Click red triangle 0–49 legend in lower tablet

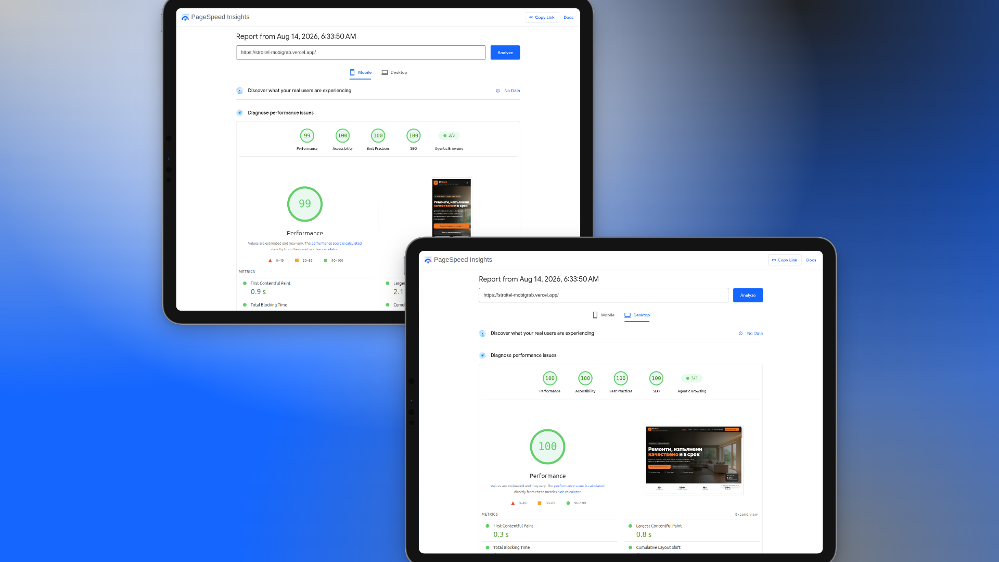[x=519, y=503]
